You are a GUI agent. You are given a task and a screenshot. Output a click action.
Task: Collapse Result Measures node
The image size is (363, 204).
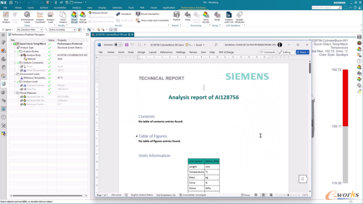(x=15, y=93)
